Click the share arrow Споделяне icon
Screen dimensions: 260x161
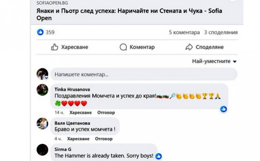[x=189, y=47]
